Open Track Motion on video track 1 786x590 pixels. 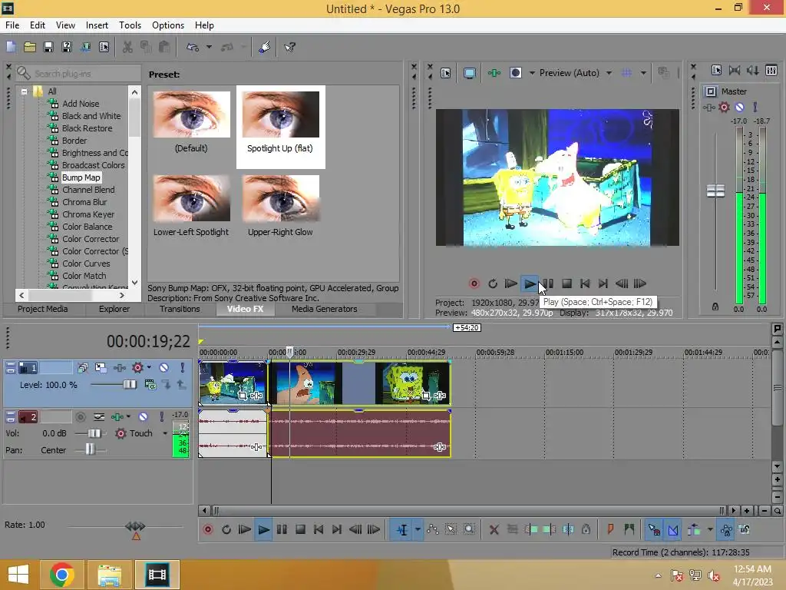click(101, 368)
